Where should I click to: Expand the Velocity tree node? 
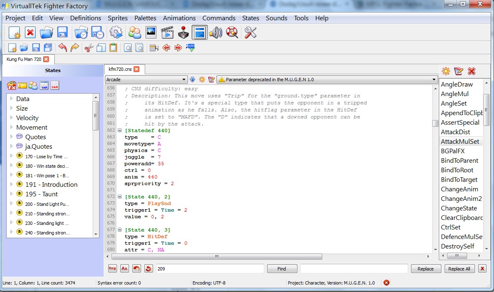tap(11, 118)
